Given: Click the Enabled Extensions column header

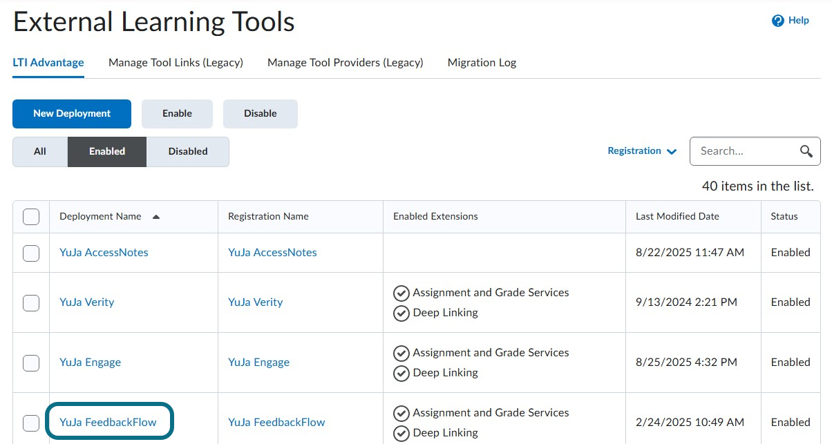Looking at the screenshot, I should [x=435, y=217].
